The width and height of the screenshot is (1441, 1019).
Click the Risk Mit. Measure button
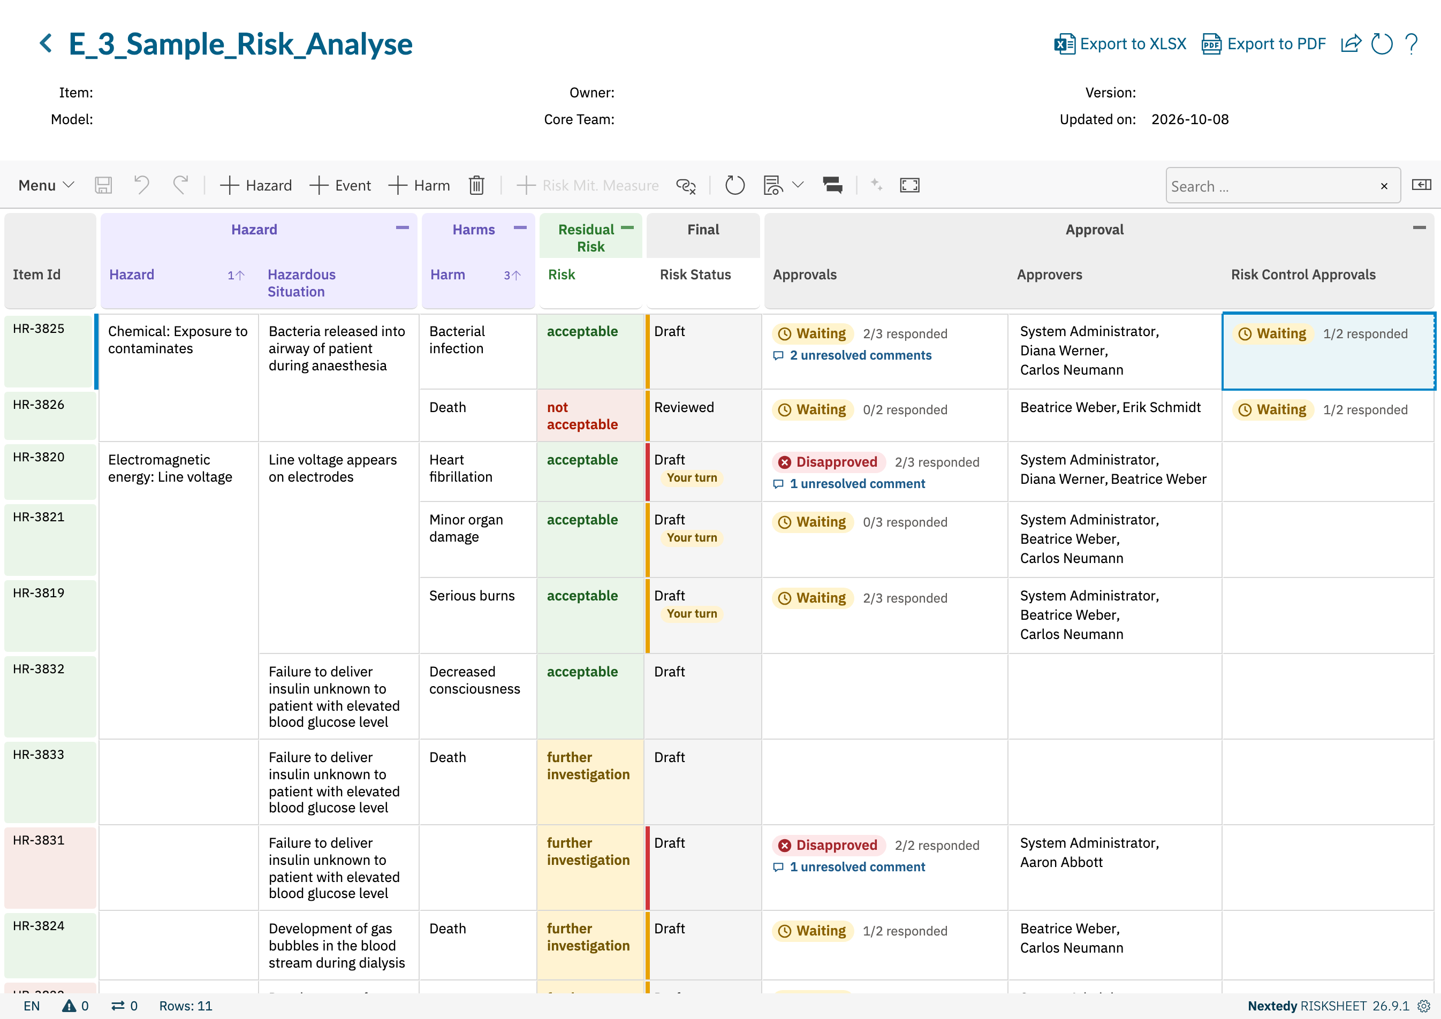pos(587,185)
